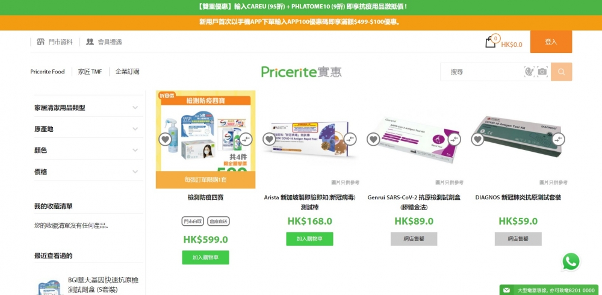Screen dimensions: 602x295
Task: Expand the 價格 filter
Action: (88, 172)
